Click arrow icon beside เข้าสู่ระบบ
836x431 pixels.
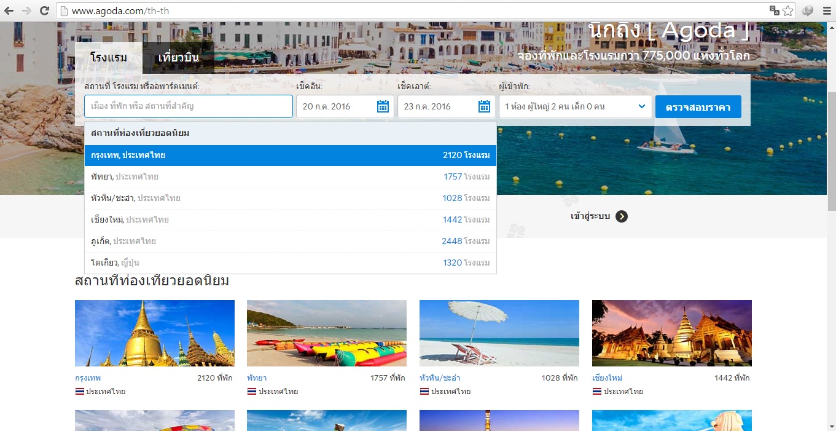click(622, 216)
